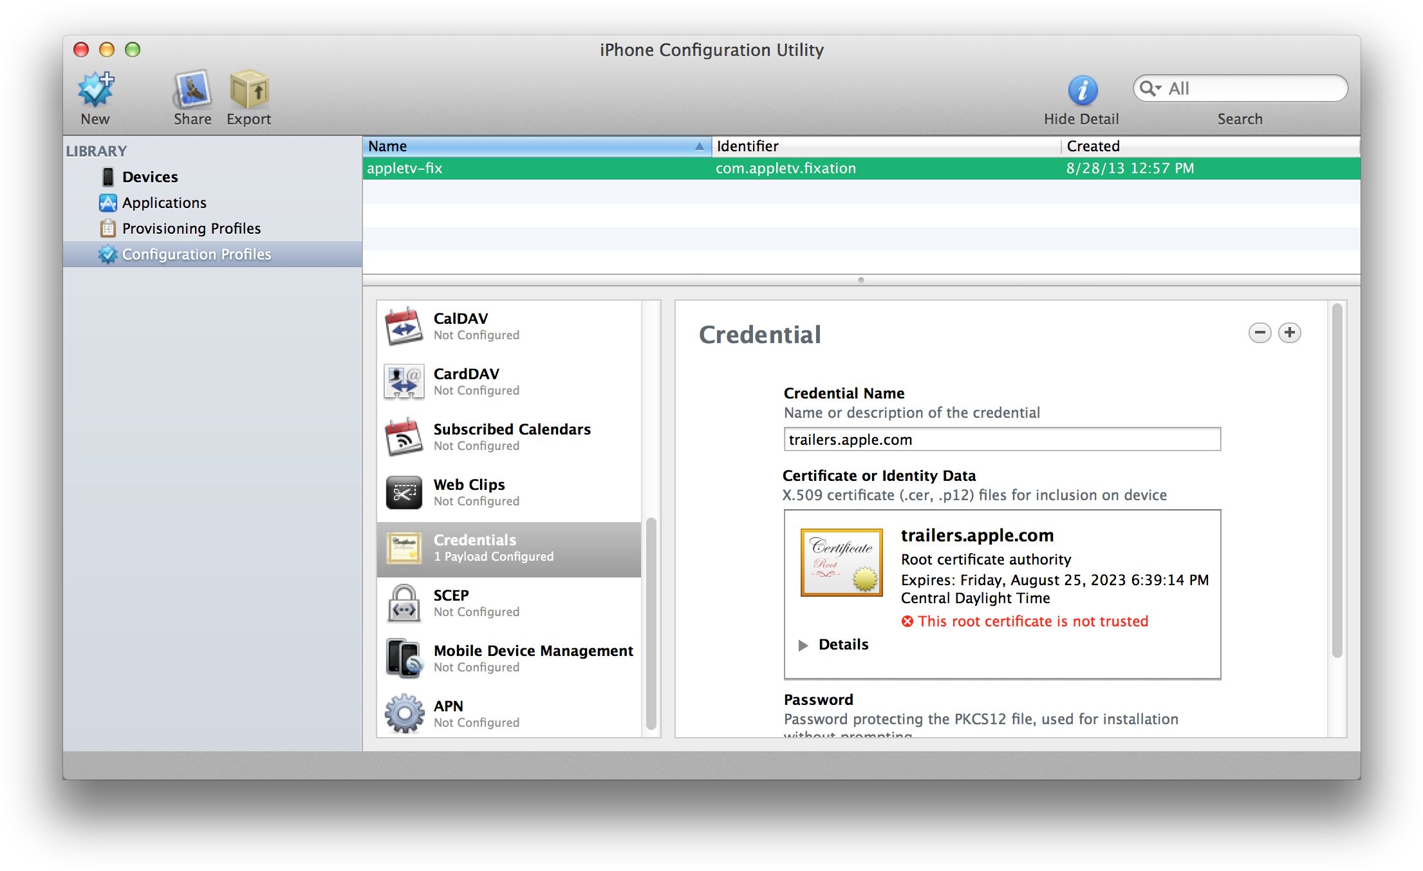1423x871 pixels.
Task: Add a credential with the plus button
Action: [x=1289, y=333]
